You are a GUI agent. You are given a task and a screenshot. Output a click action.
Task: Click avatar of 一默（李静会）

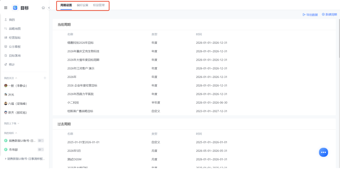[6, 86]
